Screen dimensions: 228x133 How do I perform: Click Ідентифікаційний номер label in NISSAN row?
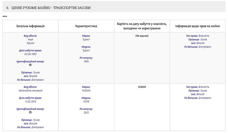[x=30, y=109]
